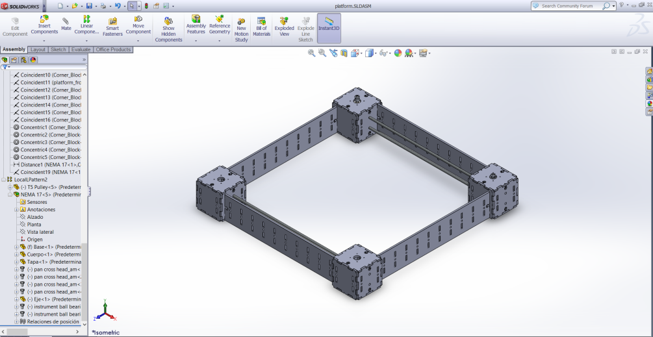Open Linear Component dropdown arrow
The width and height of the screenshot is (653, 337).
(x=86, y=41)
